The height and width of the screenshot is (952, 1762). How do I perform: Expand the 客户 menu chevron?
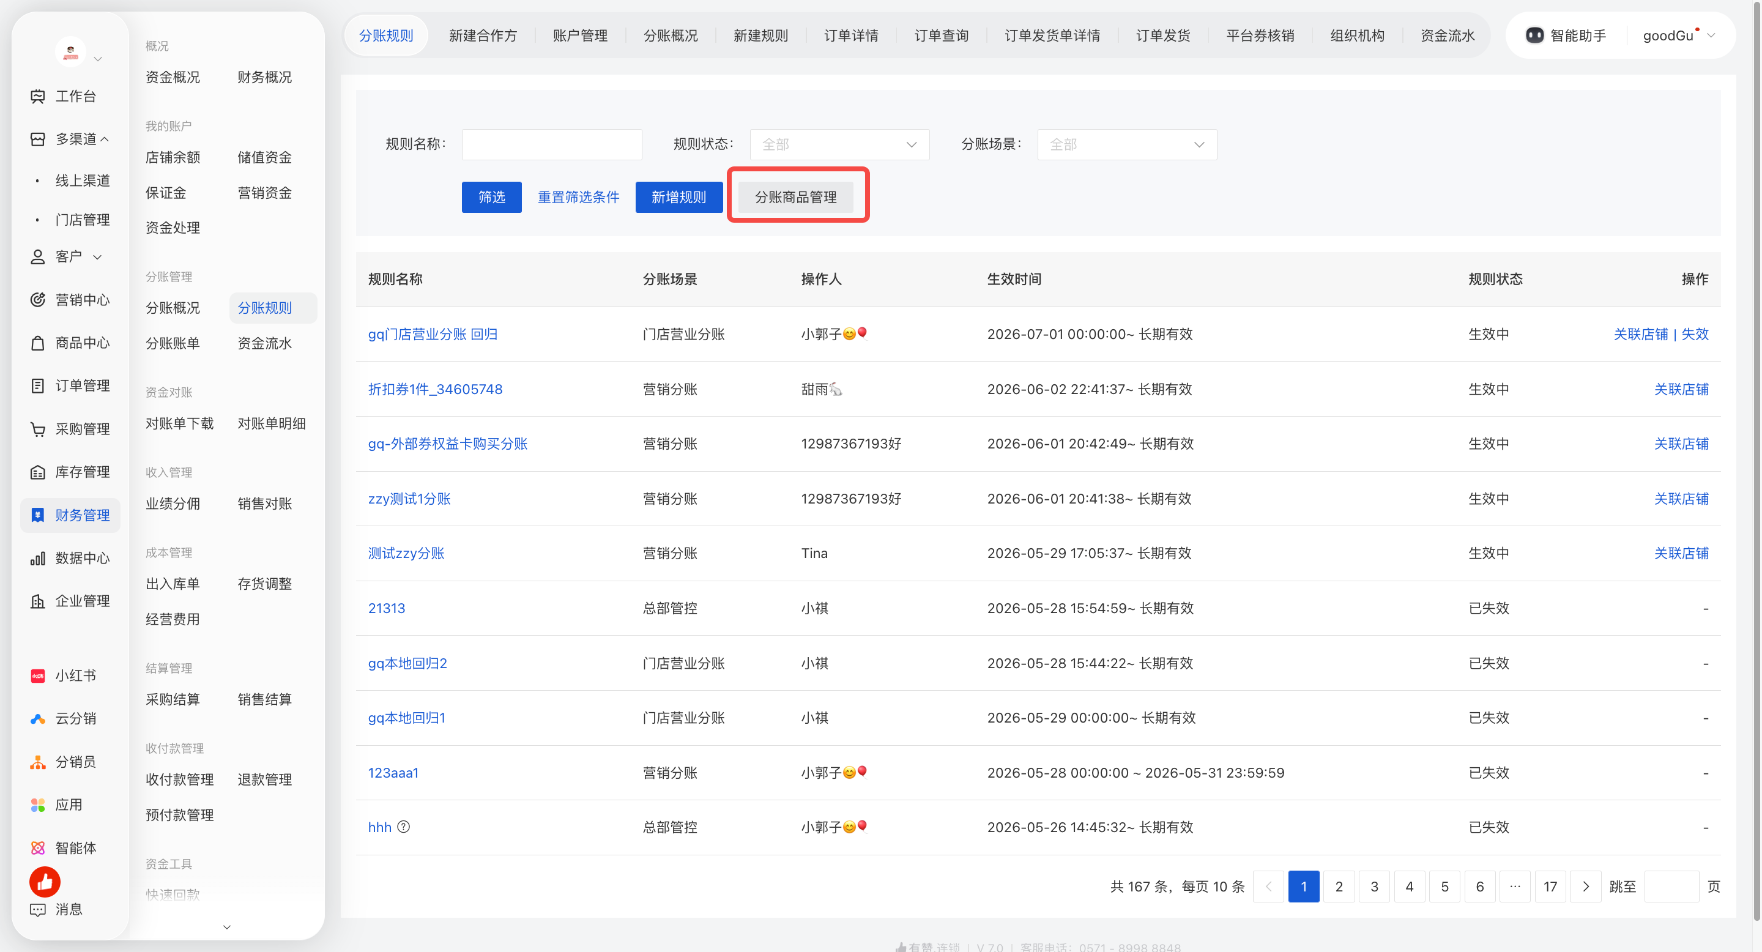(97, 257)
